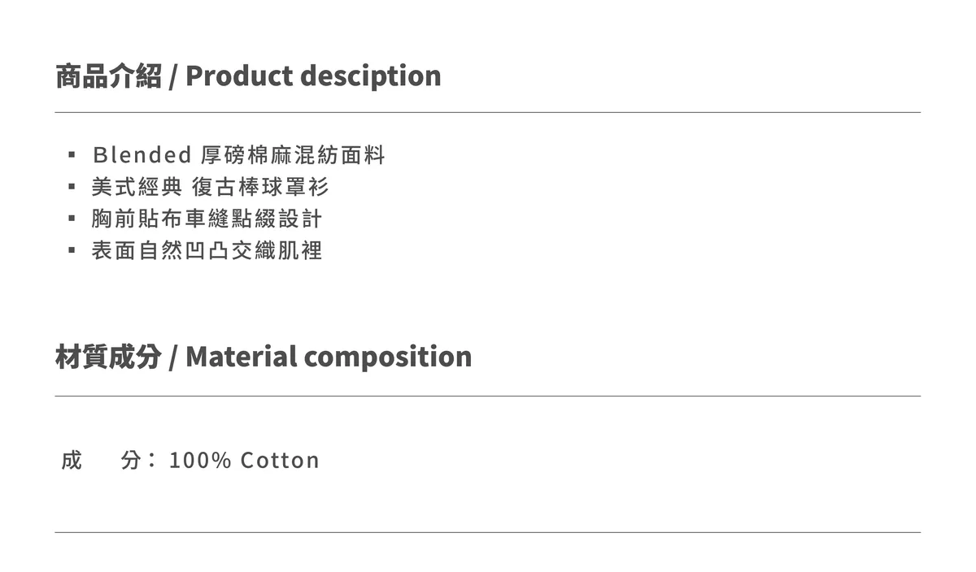Click the square bullet before "Blended"
Viewport: 976px width, 572px height.
72,154
